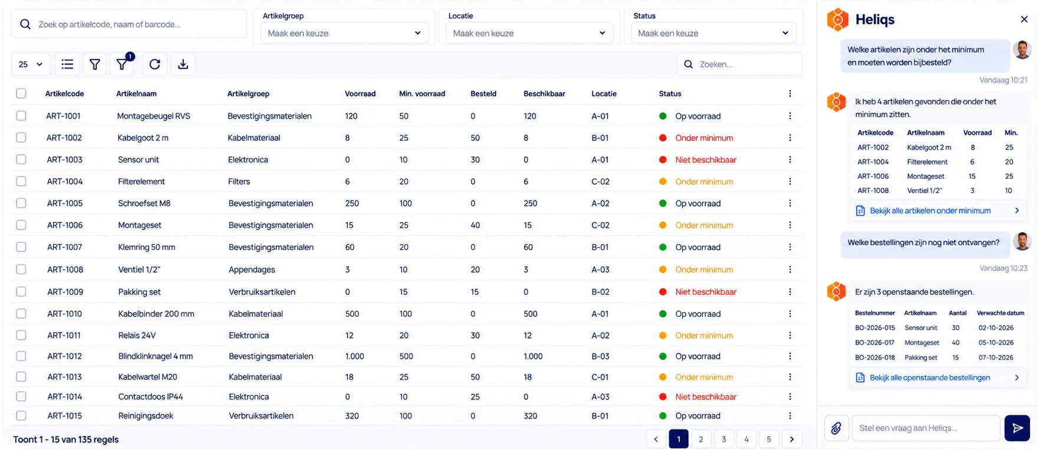Click the 'Niet beschikbaar' status of ART-1009
This screenshot has height=450, width=1039.
point(706,292)
